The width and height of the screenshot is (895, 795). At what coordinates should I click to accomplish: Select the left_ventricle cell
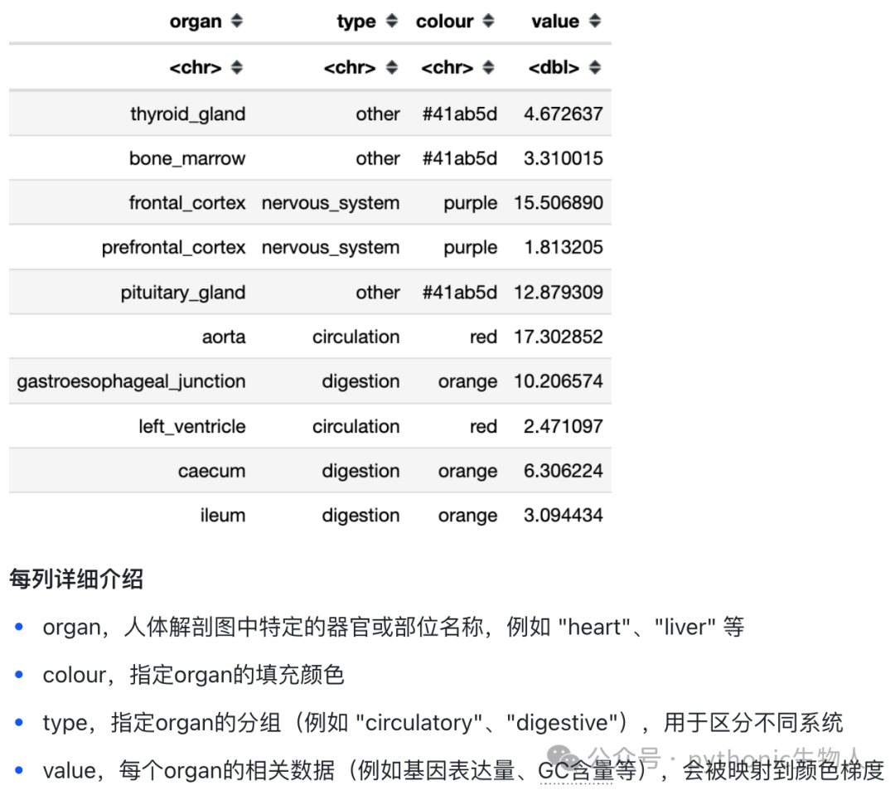click(191, 427)
